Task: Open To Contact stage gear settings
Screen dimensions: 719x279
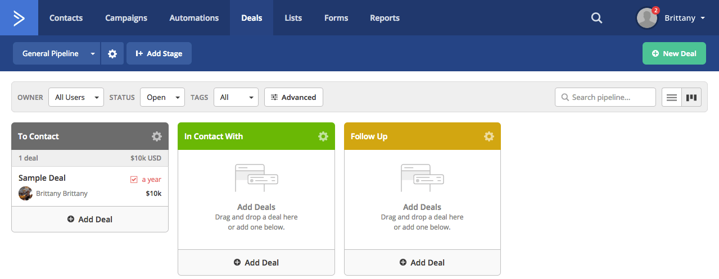Action: 157,136
